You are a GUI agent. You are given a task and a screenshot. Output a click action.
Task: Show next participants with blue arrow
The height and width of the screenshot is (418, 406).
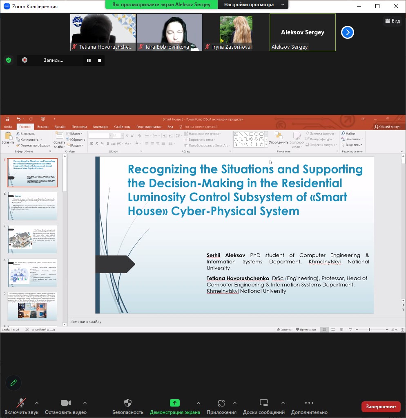347,32
